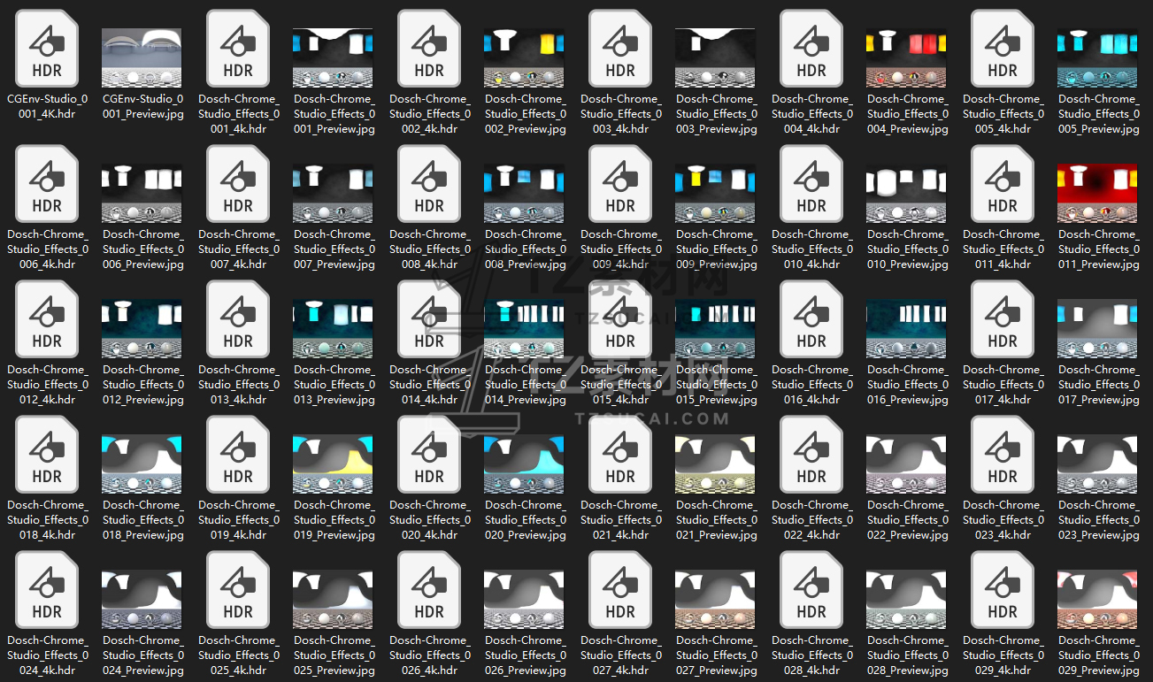Pick the Dosch-Chrome_Studio_Effects_0018_4k.hdr file icon
Screen dimensions: 1153x682
[x=47, y=455]
